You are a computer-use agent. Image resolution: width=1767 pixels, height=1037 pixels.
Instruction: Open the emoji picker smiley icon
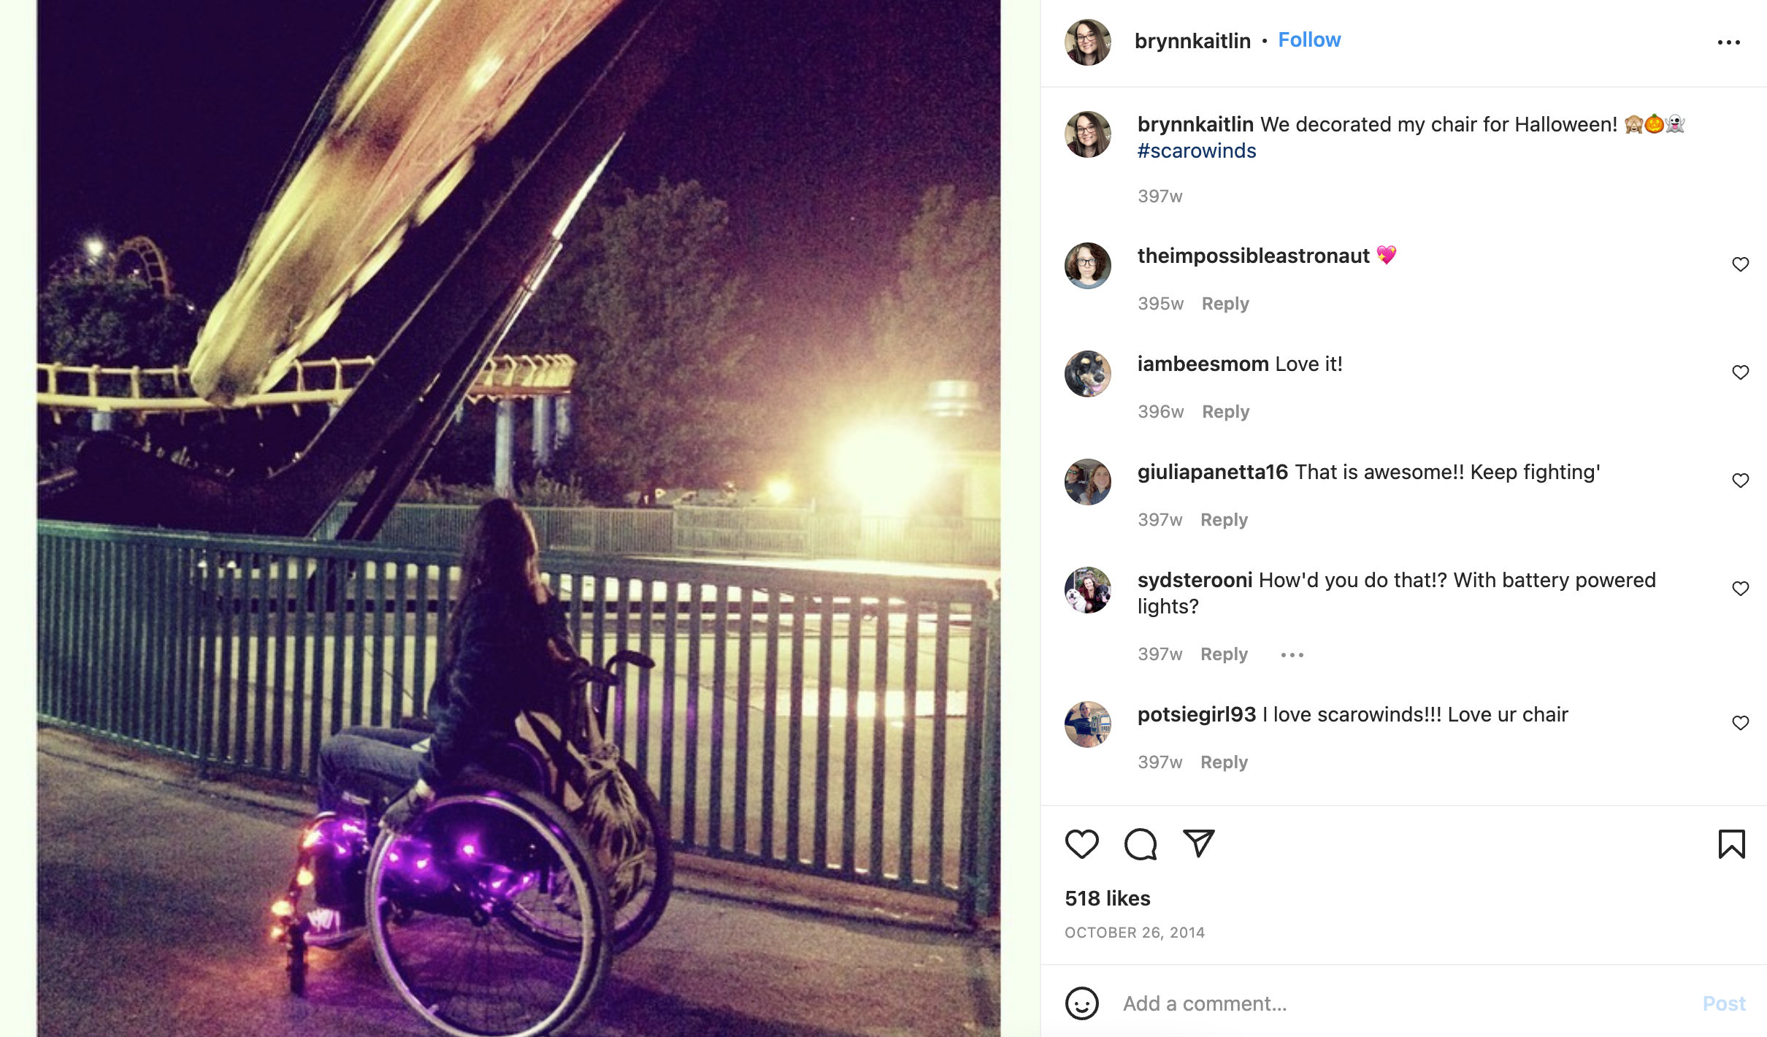coord(1081,1003)
